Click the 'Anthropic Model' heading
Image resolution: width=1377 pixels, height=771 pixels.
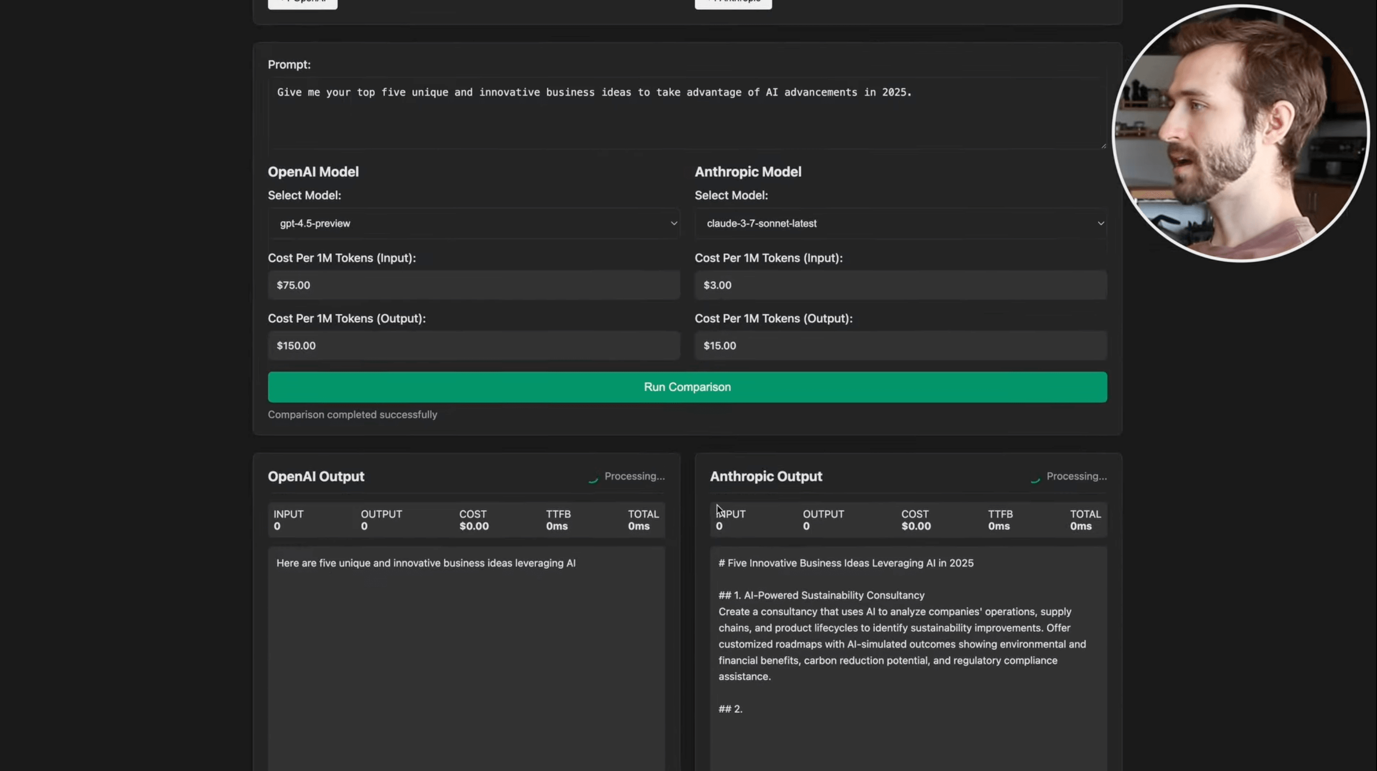(748, 172)
